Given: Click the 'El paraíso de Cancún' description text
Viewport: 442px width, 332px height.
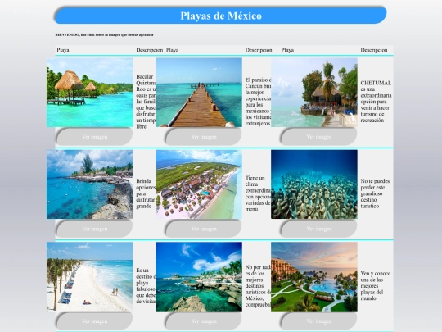Looking at the screenshot, I should coord(258,102).
